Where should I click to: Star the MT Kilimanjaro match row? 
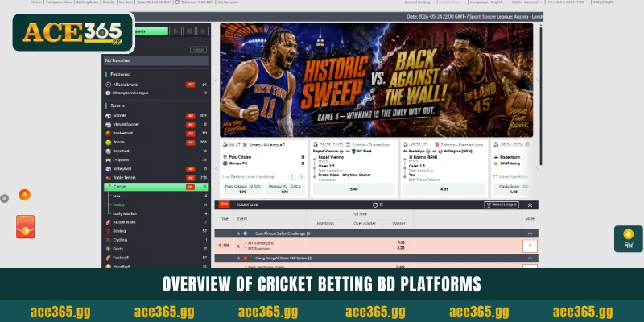(238, 246)
